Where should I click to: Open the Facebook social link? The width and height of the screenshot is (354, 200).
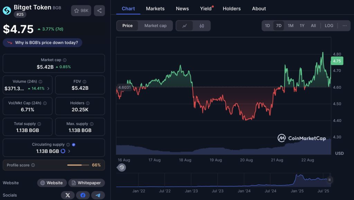pyautogui.click(x=83, y=195)
